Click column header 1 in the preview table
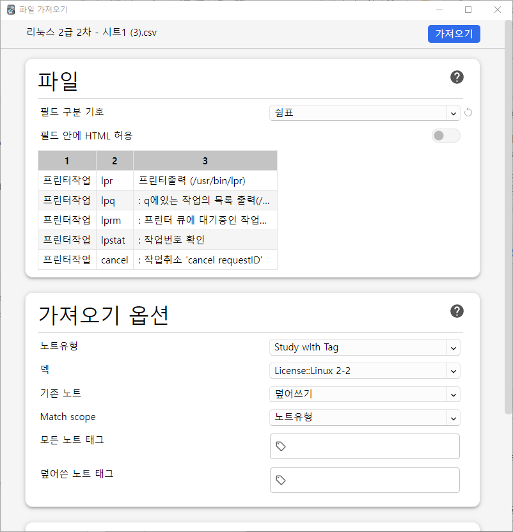This screenshot has height=532, width=513. pos(67,160)
